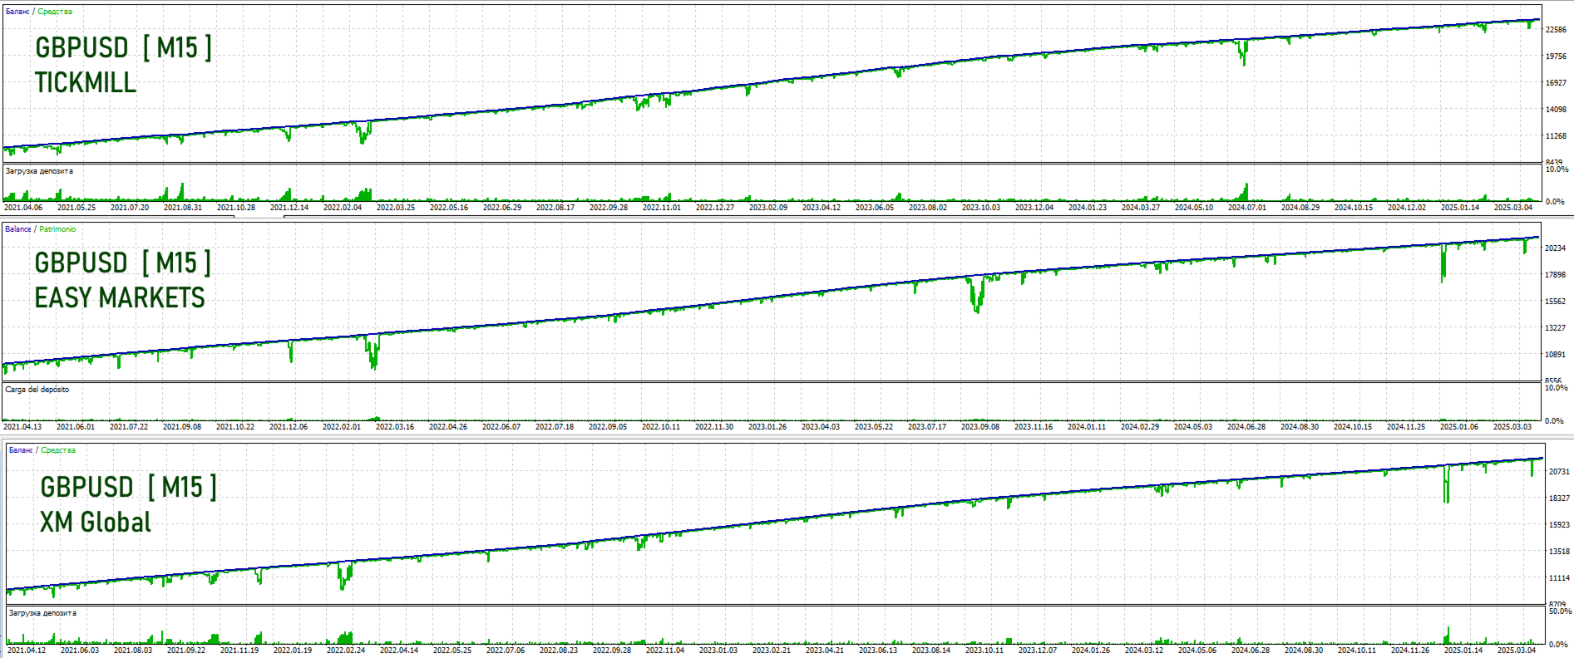Click the 'Carga del depósito' label
Image resolution: width=1574 pixels, height=658 pixels.
click(x=37, y=390)
